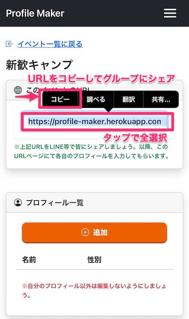Screen dimensions: 189x319
Task: Open 共有... from the context menu
Action: (161, 99)
